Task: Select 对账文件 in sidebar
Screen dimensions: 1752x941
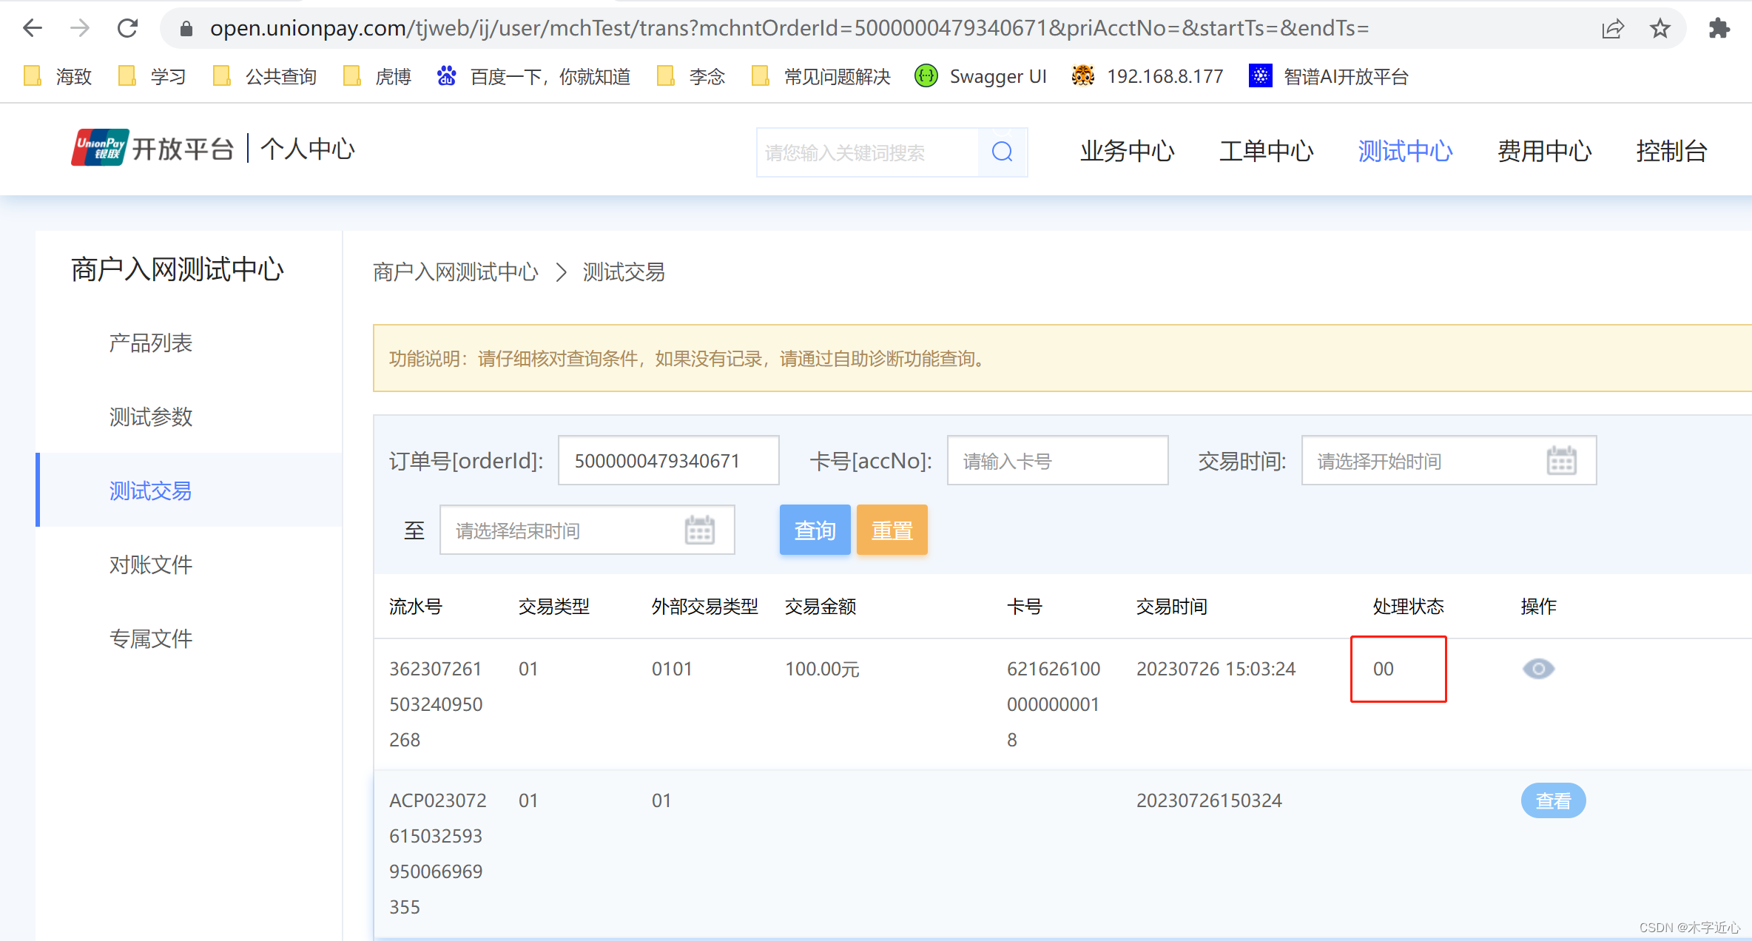Action: 151,564
